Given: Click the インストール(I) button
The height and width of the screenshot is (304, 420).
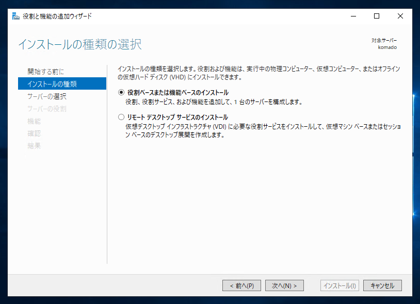Looking at the screenshot, I should pyautogui.click(x=340, y=285).
